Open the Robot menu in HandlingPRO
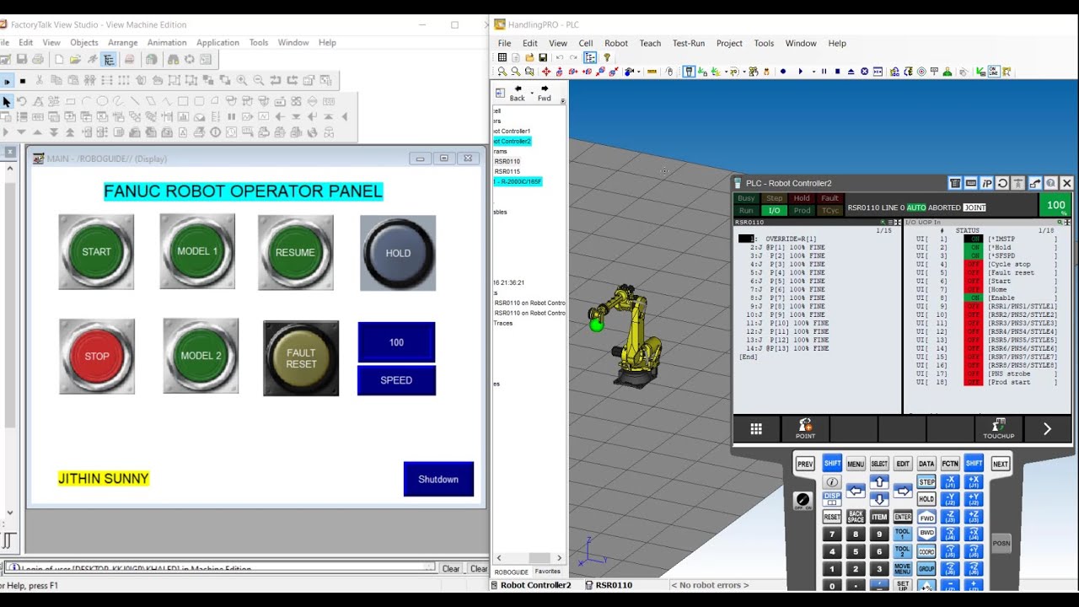The image size is (1079, 607). pyautogui.click(x=616, y=43)
